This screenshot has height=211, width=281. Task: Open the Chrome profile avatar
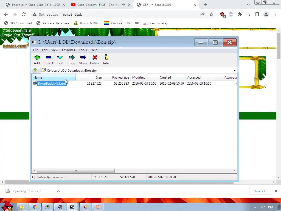[266, 14]
